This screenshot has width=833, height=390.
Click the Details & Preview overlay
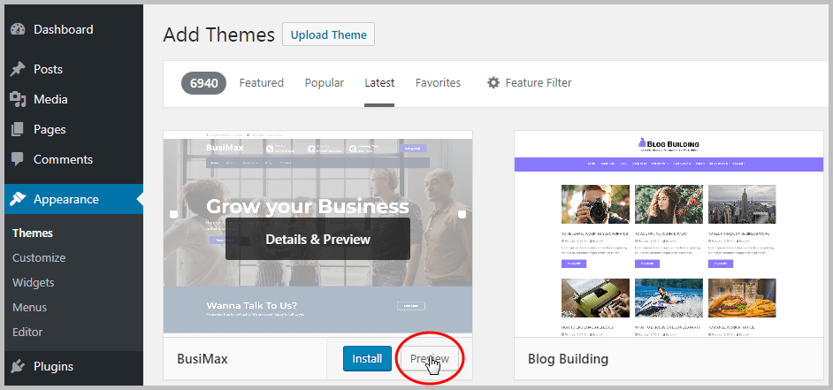tap(317, 239)
